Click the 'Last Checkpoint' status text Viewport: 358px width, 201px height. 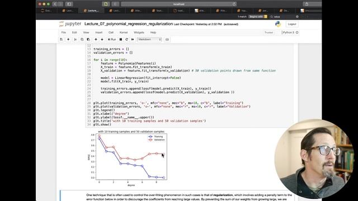tap(197, 24)
